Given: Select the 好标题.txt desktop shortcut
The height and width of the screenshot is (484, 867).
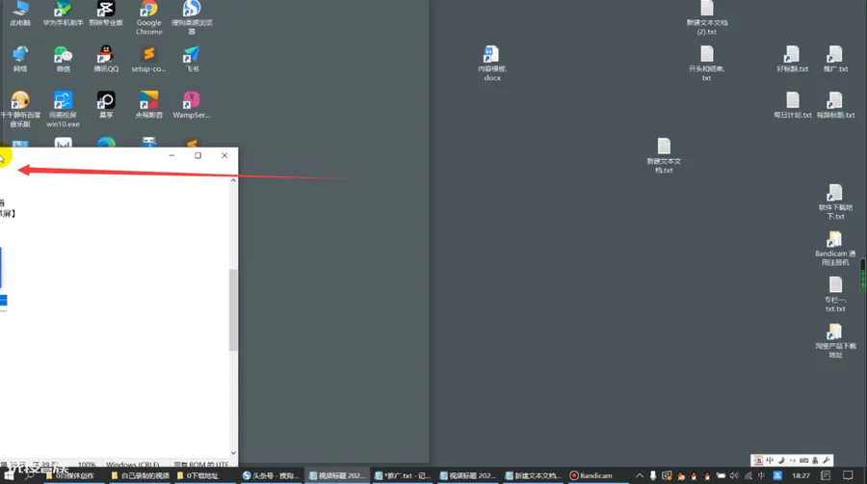Looking at the screenshot, I should [x=793, y=59].
